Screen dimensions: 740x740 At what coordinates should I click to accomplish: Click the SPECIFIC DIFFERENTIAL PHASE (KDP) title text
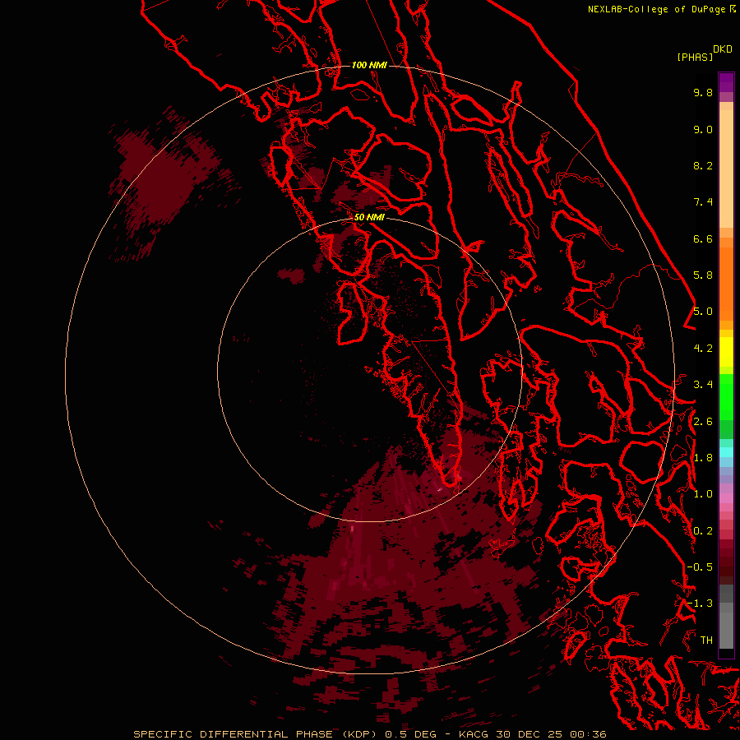point(256,734)
